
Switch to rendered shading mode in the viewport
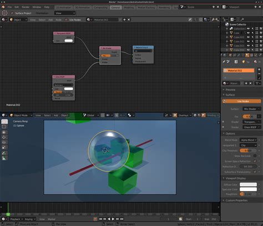[x=204, y=115]
